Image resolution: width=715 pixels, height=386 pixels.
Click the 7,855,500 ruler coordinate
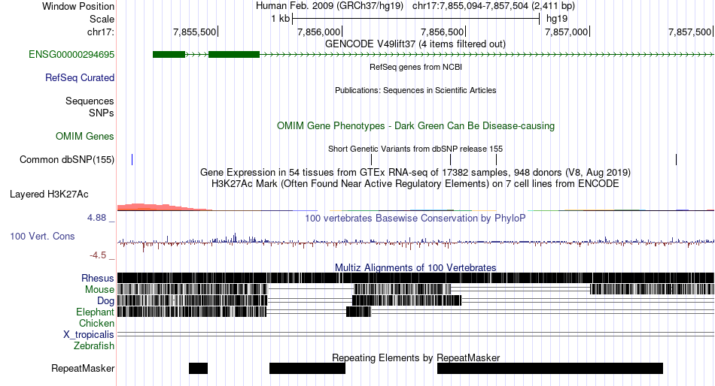click(x=195, y=32)
